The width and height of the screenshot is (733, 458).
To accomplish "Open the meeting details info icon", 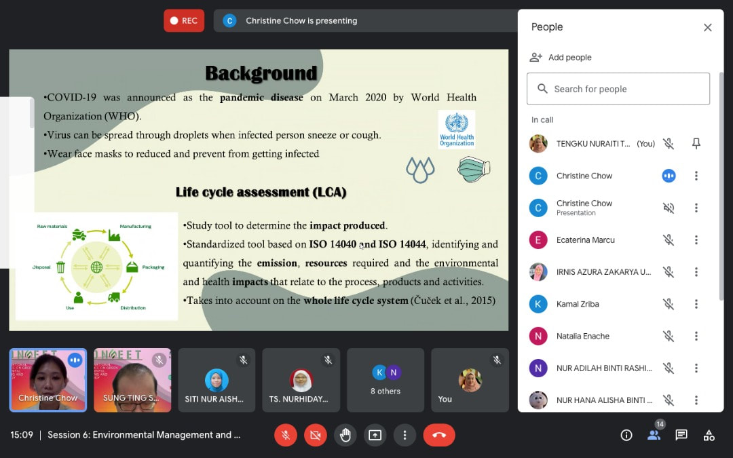I will click(x=626, y=435).
